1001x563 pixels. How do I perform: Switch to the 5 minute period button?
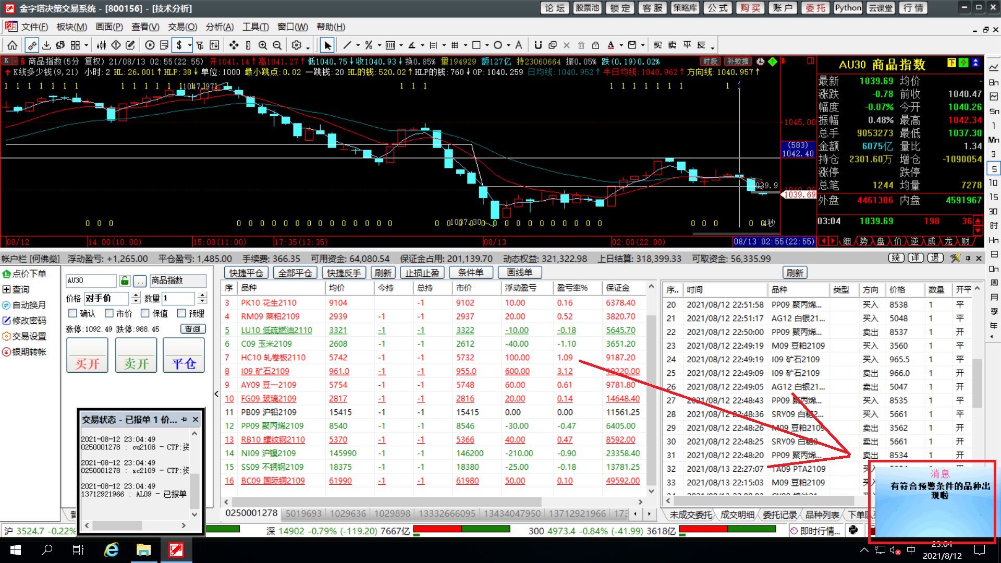pyautogui.click(x=994, y=169)
